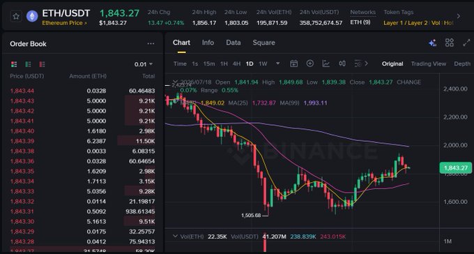Switch to Trading View chart

tap(429, 63)
